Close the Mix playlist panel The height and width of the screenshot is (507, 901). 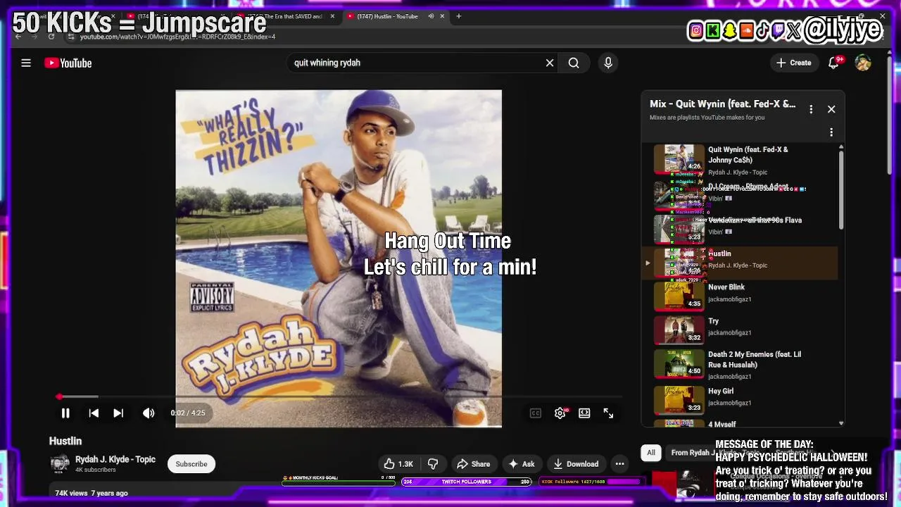tap(831, 109)
